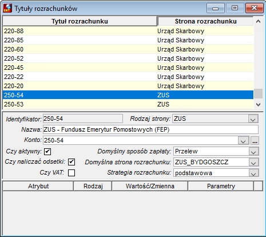Open Domyślna strona rozrachunku dropdown
The height and width of the screenshot is (237, 266).
253,163
